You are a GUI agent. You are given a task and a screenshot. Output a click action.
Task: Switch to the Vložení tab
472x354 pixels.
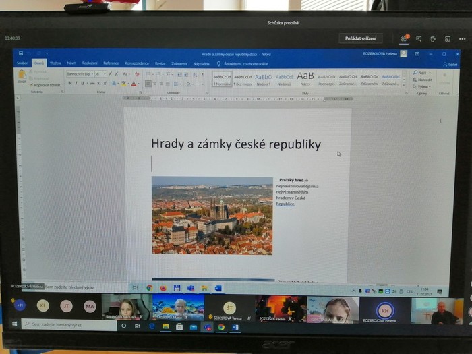[x=55, y=63]
